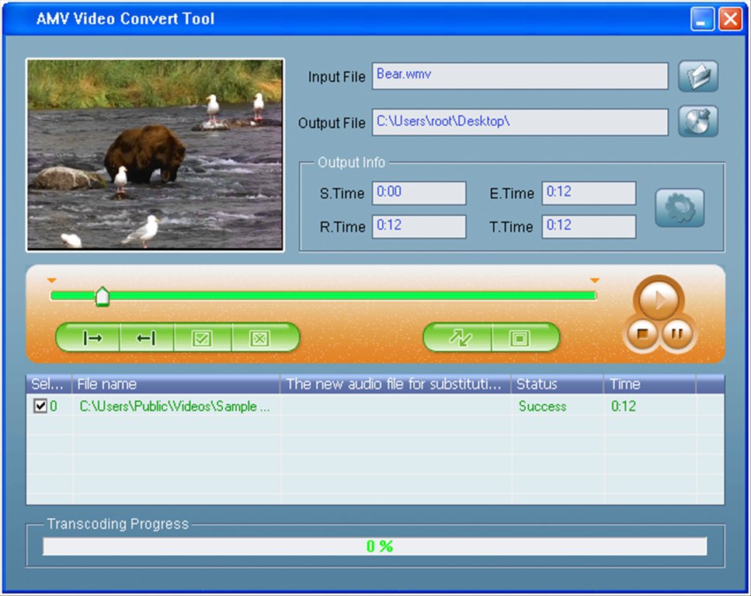Open input file browse folder icon

[x=698, y=76]
